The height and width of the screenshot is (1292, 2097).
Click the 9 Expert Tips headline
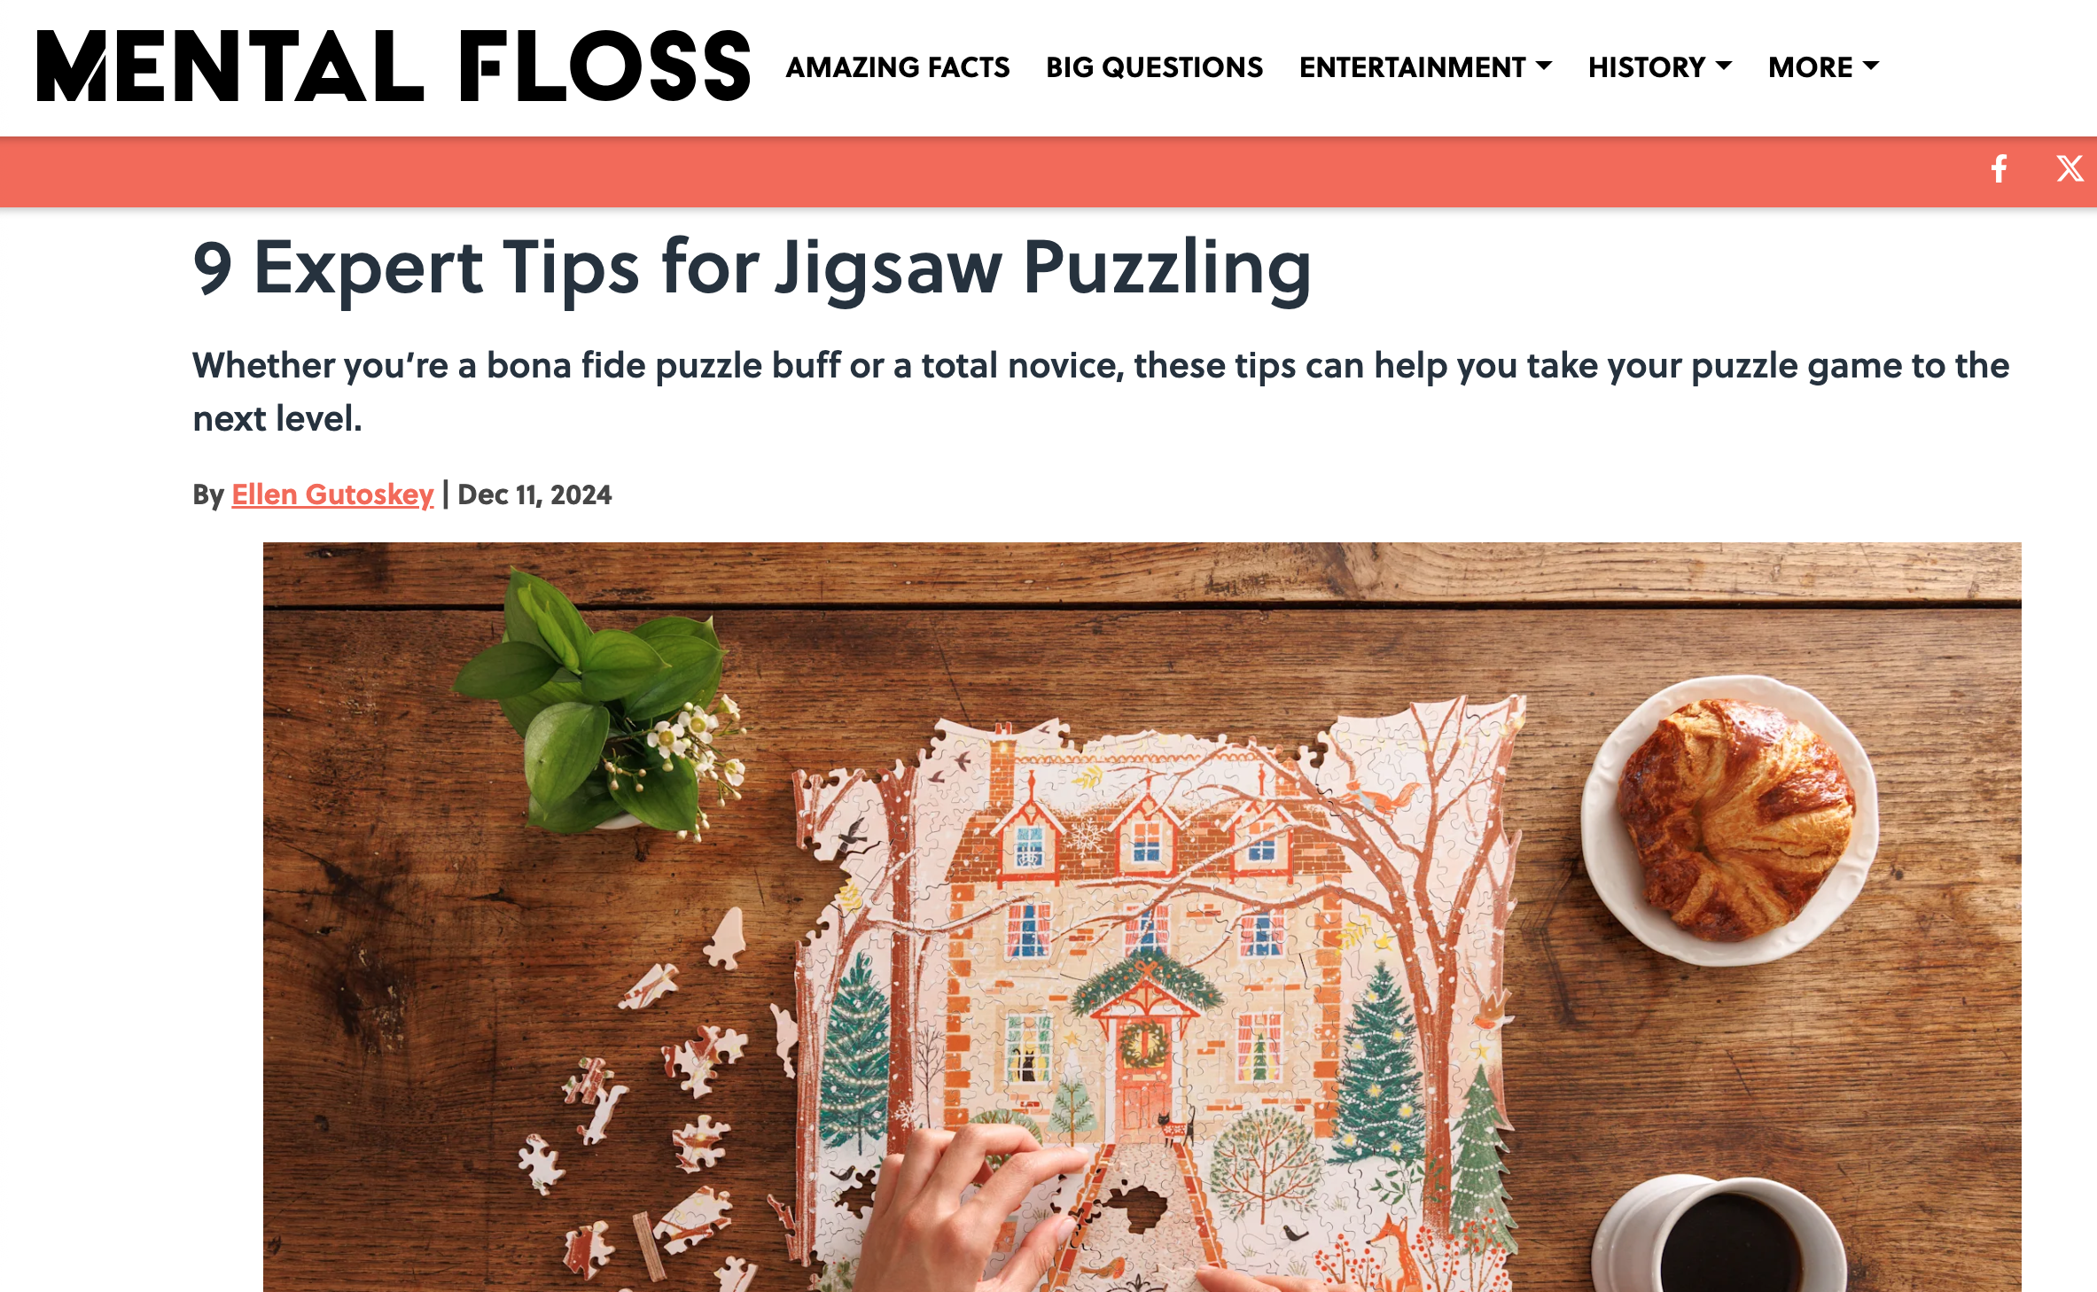tap(752, 269)
